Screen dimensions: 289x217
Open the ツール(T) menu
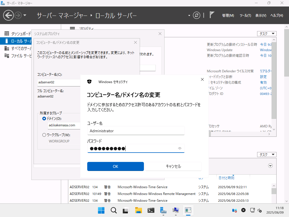pyautogui.click(x=245, y=16)
